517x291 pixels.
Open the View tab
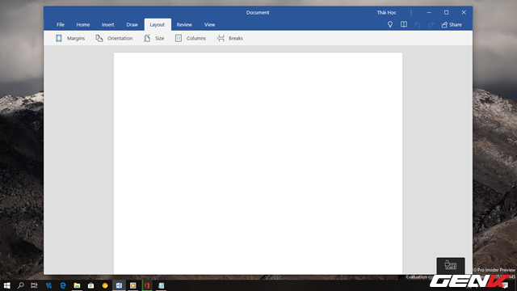[209, 25]
